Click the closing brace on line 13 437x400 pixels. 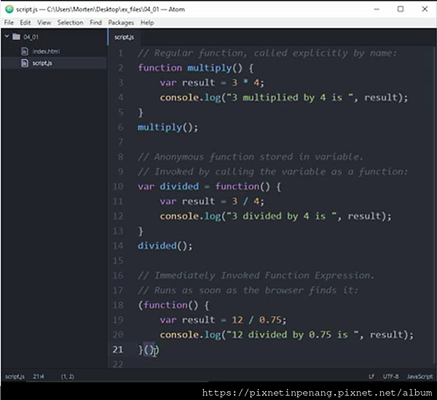(141, 231)
